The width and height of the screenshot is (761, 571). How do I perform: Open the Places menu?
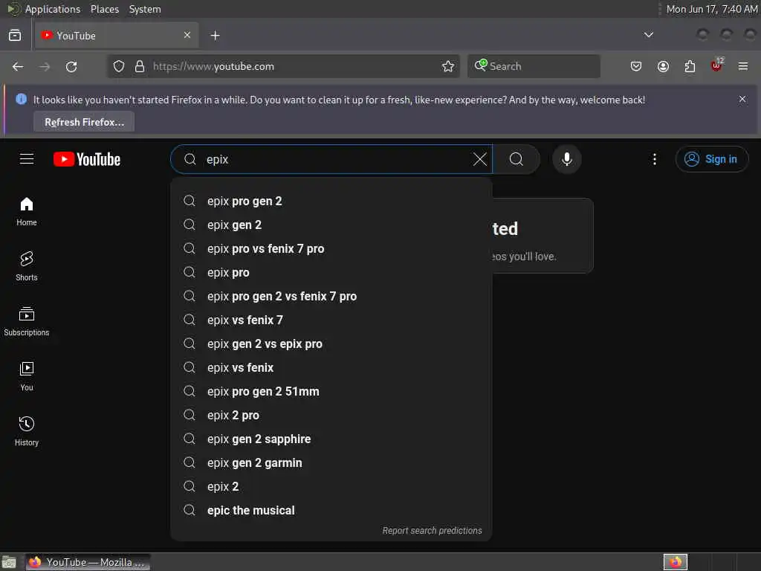[x=104, y=9]
